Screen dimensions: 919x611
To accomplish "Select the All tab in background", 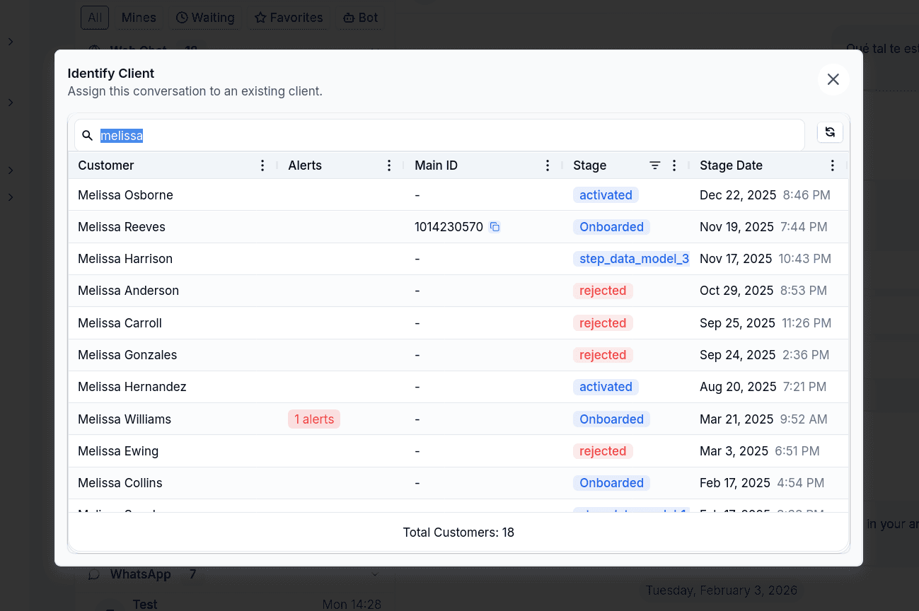I will pos(95,18).
